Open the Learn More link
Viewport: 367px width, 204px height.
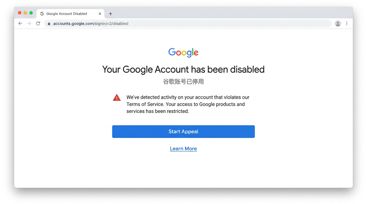point(183,148)
